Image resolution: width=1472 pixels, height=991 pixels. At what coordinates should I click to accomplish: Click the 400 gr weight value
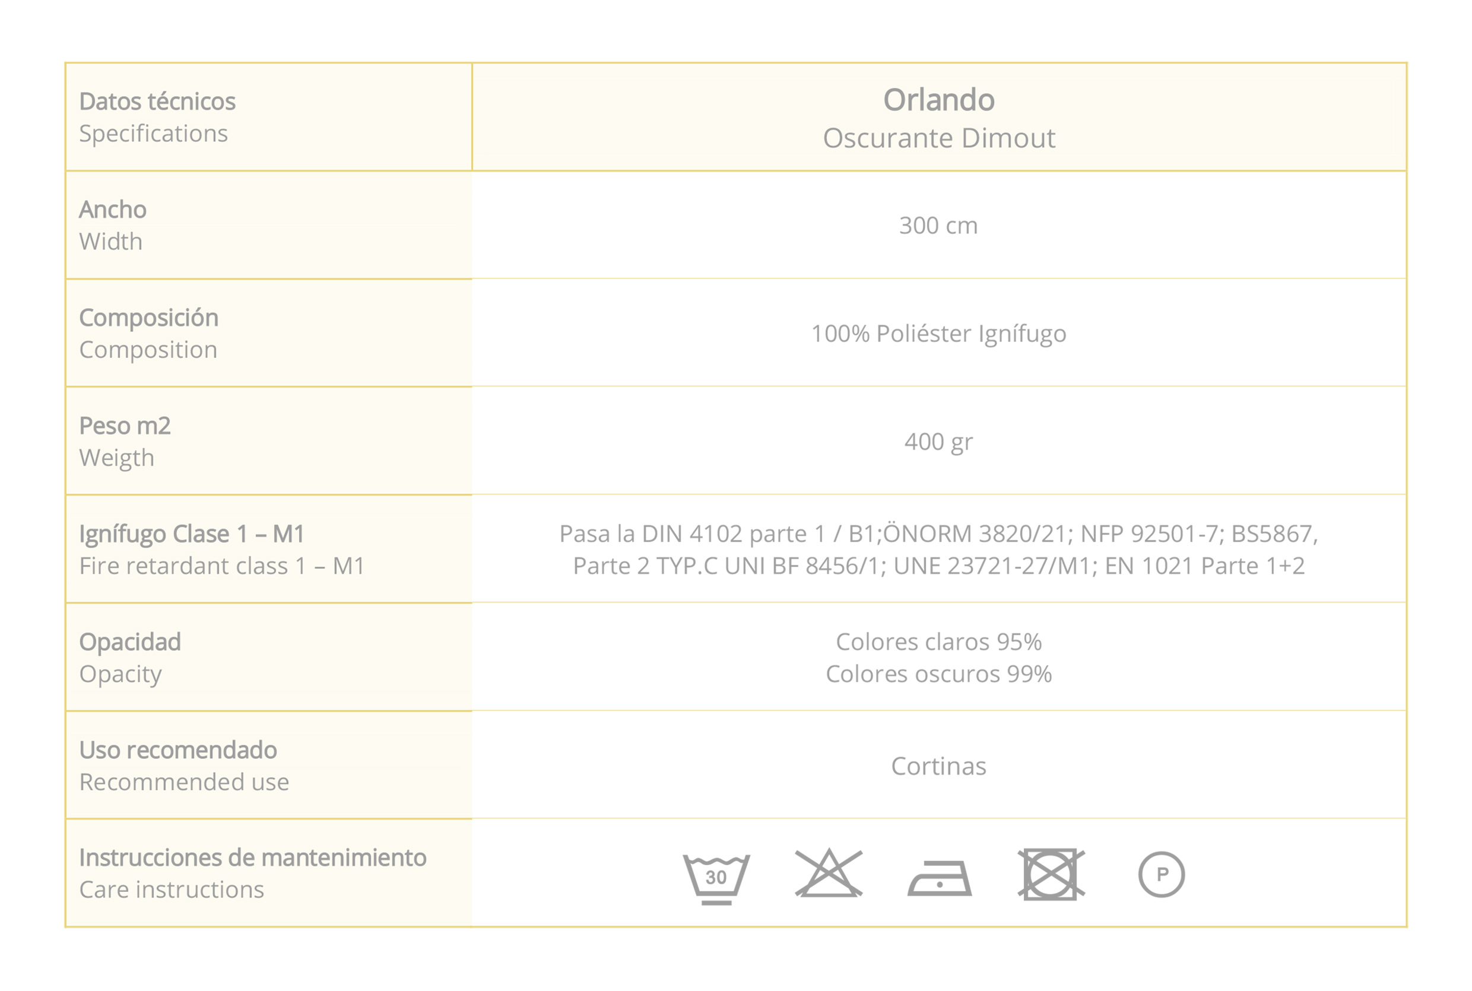click(938, 442)
